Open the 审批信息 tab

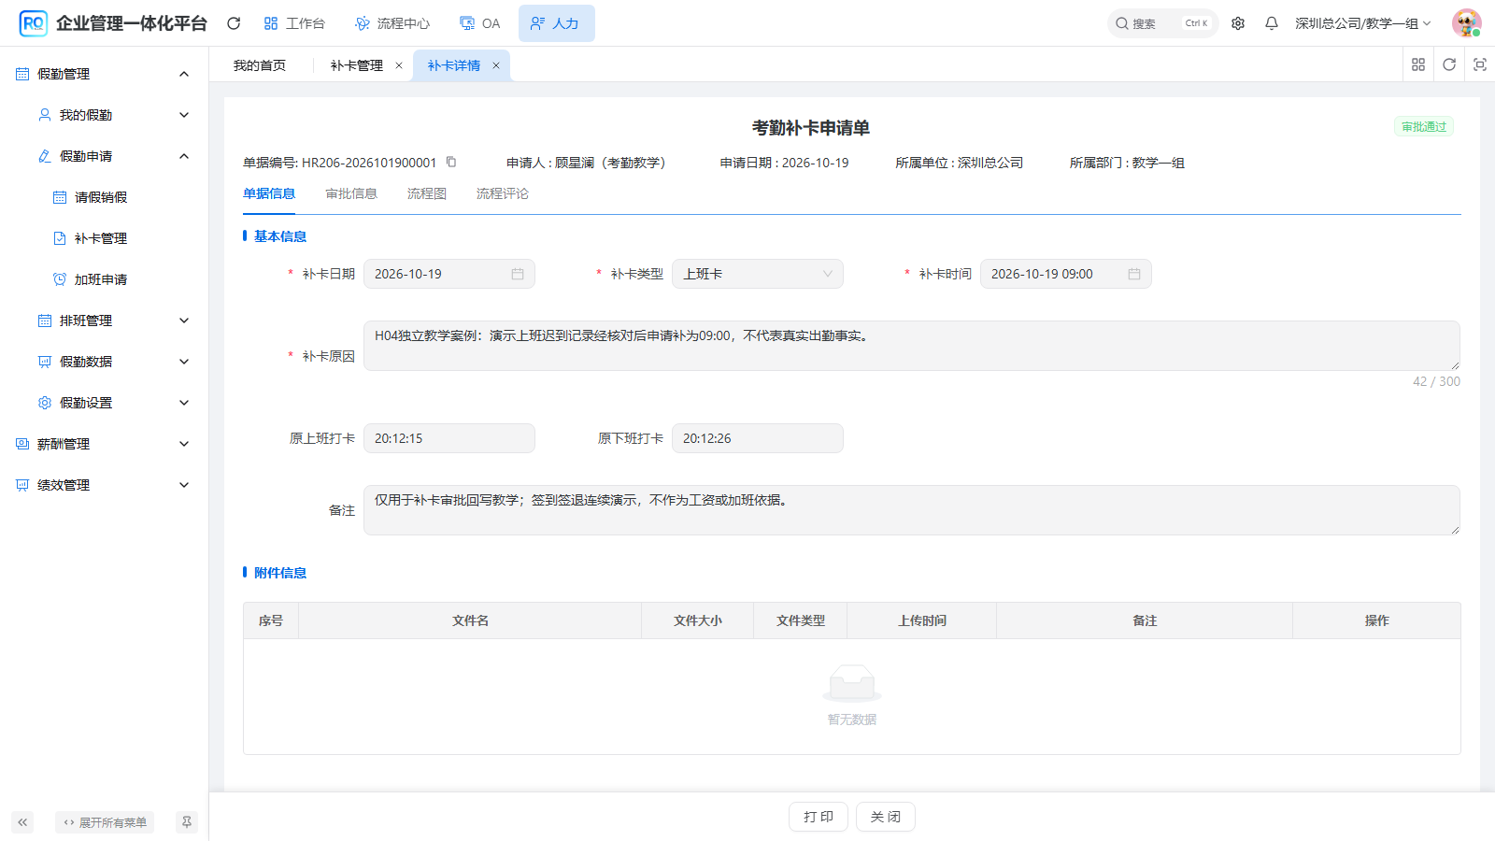(x=351, y=193)
